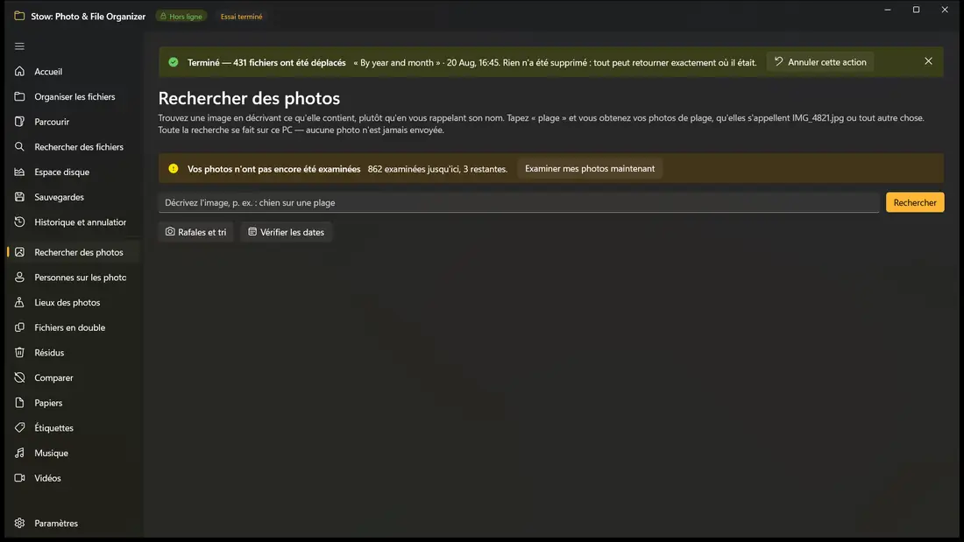Toggle the hamburger navigation menu
The height and width of the screenshot is (542, 964).
[19, 46]
